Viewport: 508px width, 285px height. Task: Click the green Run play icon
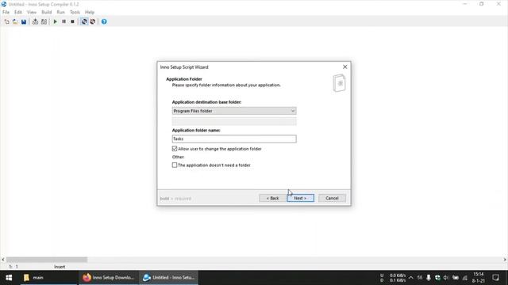coord(56,21)
